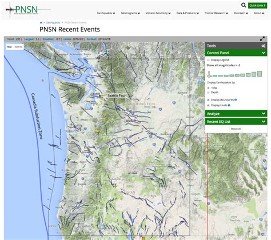Open the Seismograms dropdown menu
Screen dimensions: 271x240
pyautogui.click(x=130, y=13)
